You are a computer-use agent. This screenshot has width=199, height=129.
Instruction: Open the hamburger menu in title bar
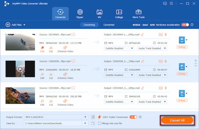click(171, 3)
